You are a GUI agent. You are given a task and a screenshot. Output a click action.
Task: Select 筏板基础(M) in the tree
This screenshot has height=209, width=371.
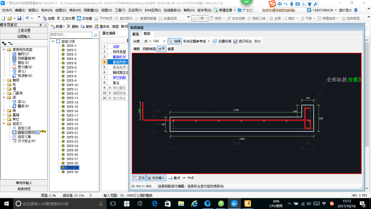tap(27, 58)
